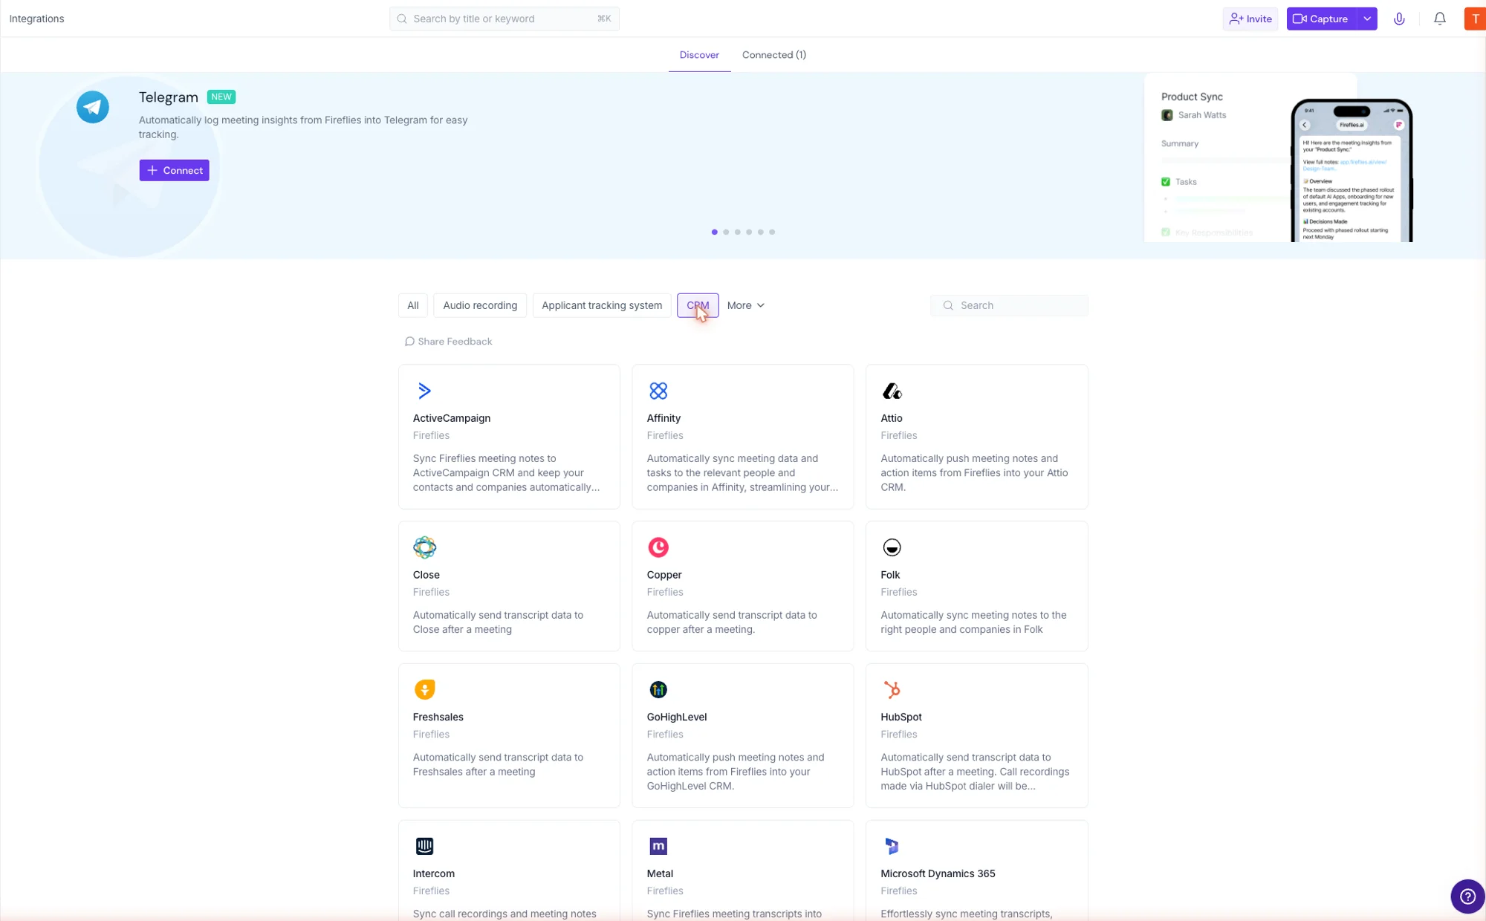Open the Affinity integration icon
Screen dimensions: 1486x921
658,391
